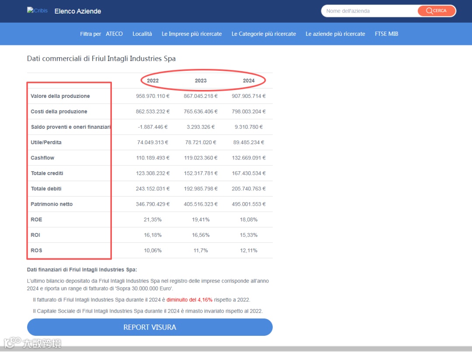Select credits value 167.430.534 €

coord(249,173)
